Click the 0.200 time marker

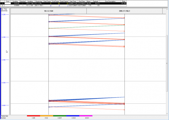pos(4,15)
